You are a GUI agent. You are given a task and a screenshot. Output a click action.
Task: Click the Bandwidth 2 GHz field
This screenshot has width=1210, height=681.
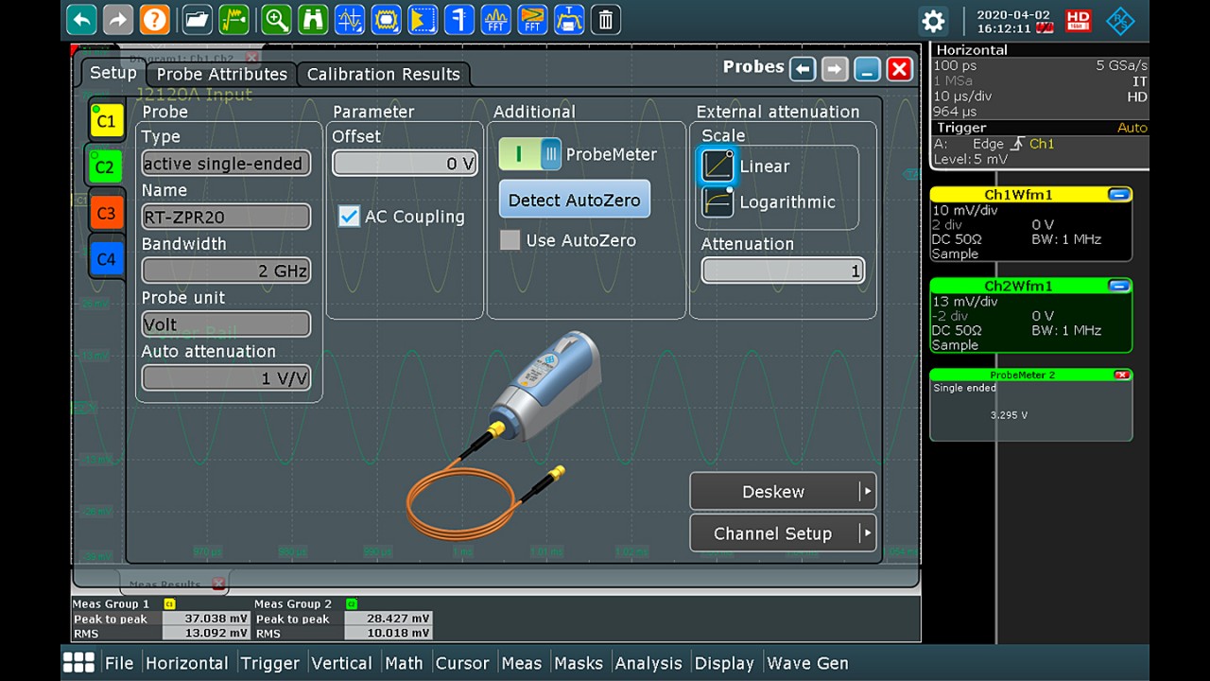pos(226,271)
